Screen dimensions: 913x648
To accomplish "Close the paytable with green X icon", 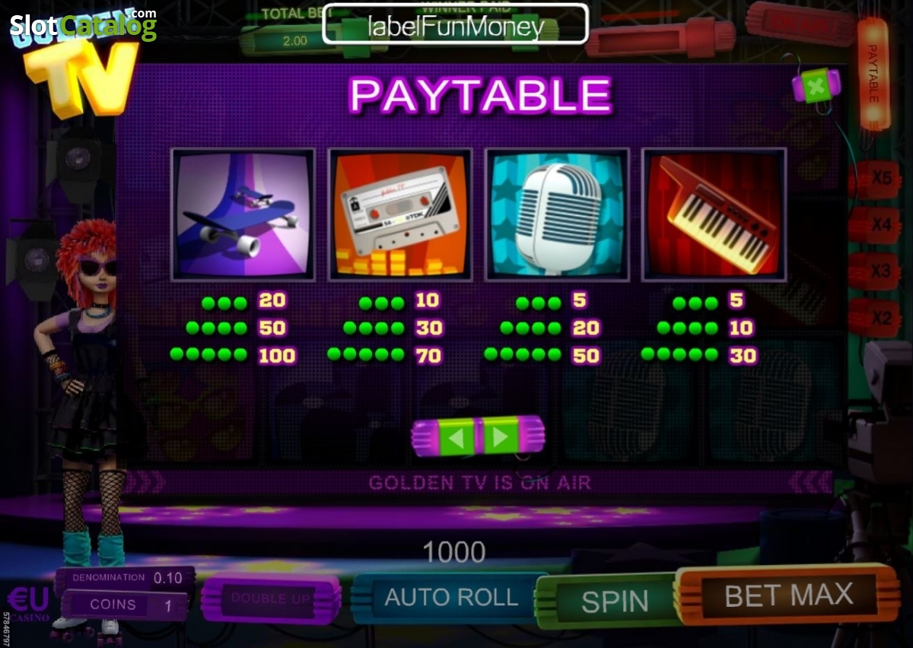I will tap(815, 87).
